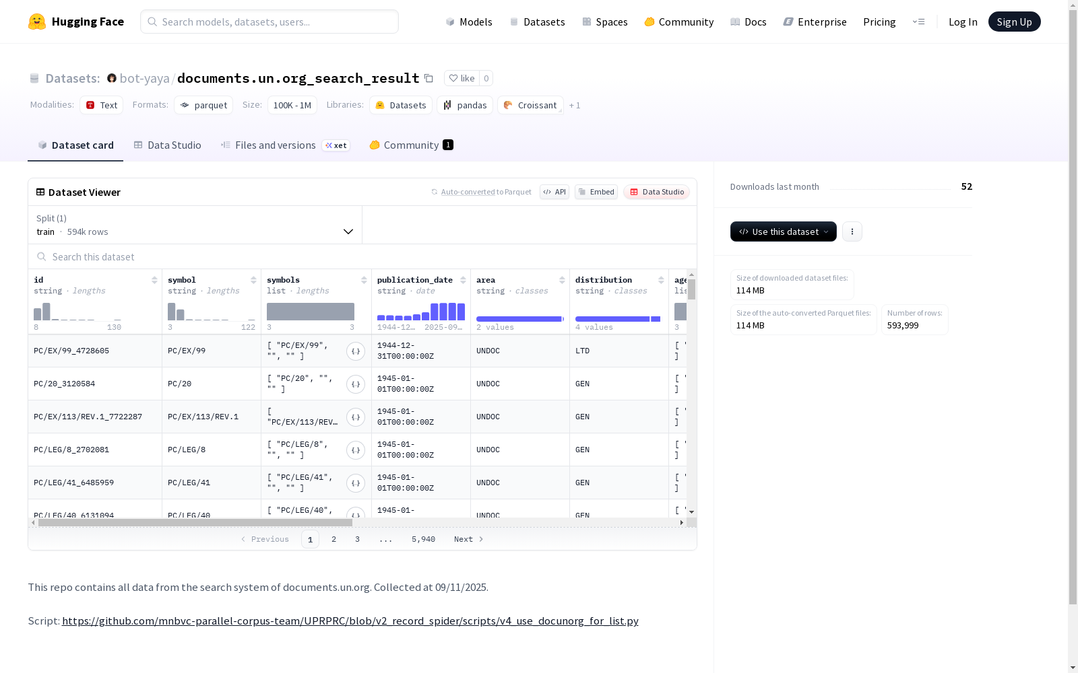Expand JSON for the PC/LEG/8 symbols cell
1078x673 pixels.
356,450
